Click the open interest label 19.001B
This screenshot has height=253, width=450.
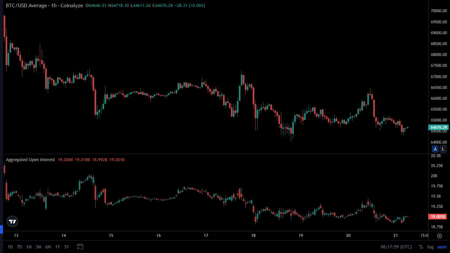[x=437, y=216]
